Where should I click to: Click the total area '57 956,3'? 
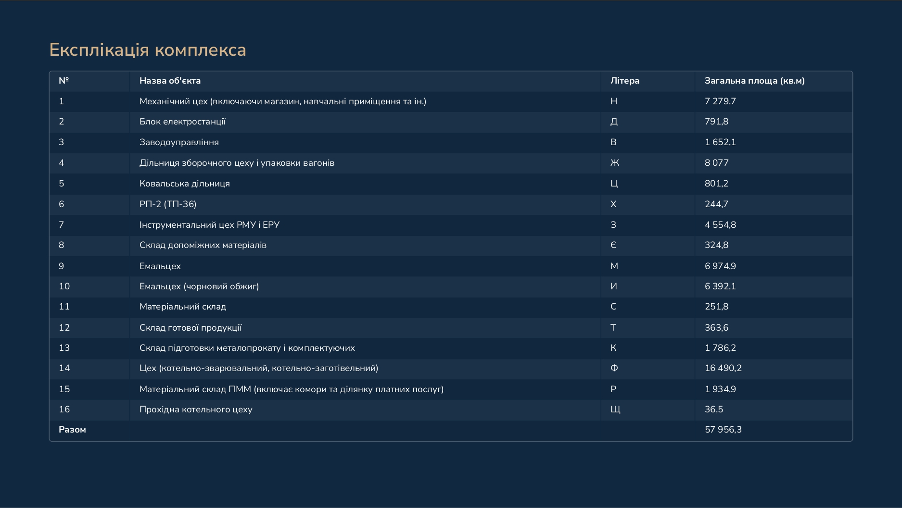[x=723, y=430]
